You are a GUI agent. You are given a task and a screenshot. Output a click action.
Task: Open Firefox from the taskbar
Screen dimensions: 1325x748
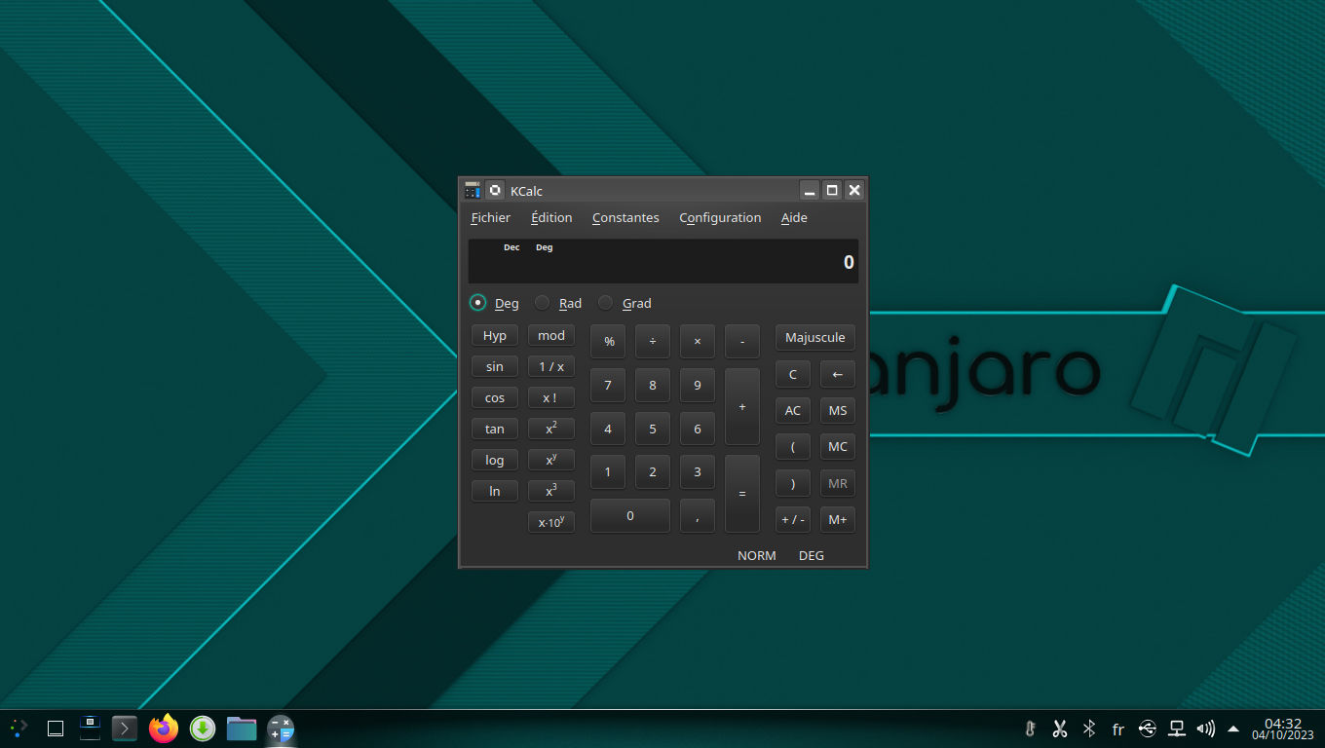coord(164,728)
